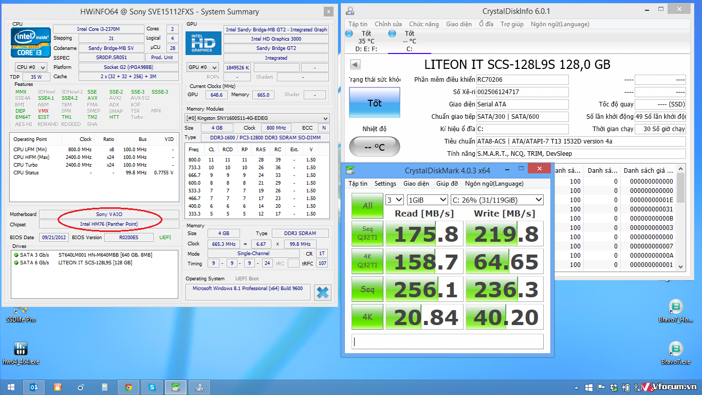
Task: Open Skype from the taskbar
Action: [152, 387]
